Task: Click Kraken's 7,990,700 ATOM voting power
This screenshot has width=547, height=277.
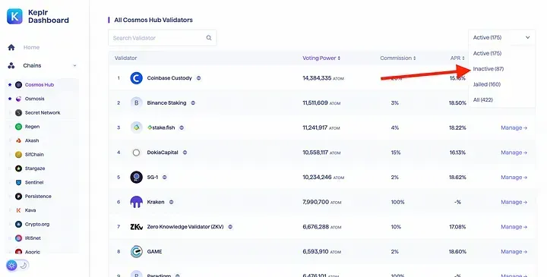Action: click(x=322, y=202)
